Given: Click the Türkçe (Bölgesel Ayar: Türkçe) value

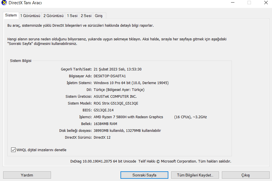Looking at the screenshot, I should click(x=119, y=90).
